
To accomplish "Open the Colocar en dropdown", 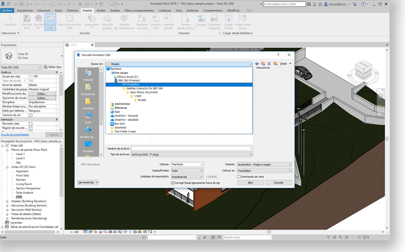I will tap(265, 171).
